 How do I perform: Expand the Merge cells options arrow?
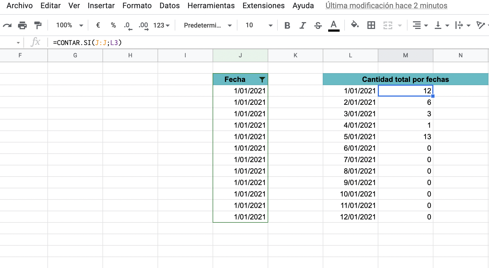400,25
